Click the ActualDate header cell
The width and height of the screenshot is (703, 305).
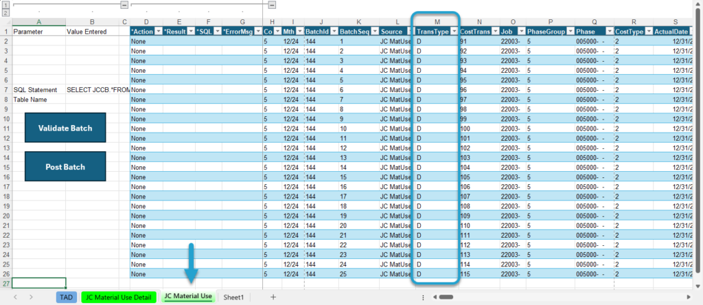point(674,32)
